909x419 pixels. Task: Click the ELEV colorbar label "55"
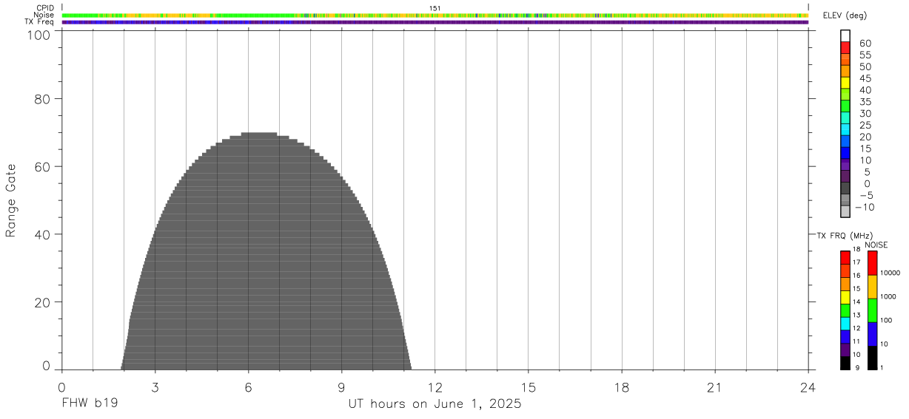(865, 55)
